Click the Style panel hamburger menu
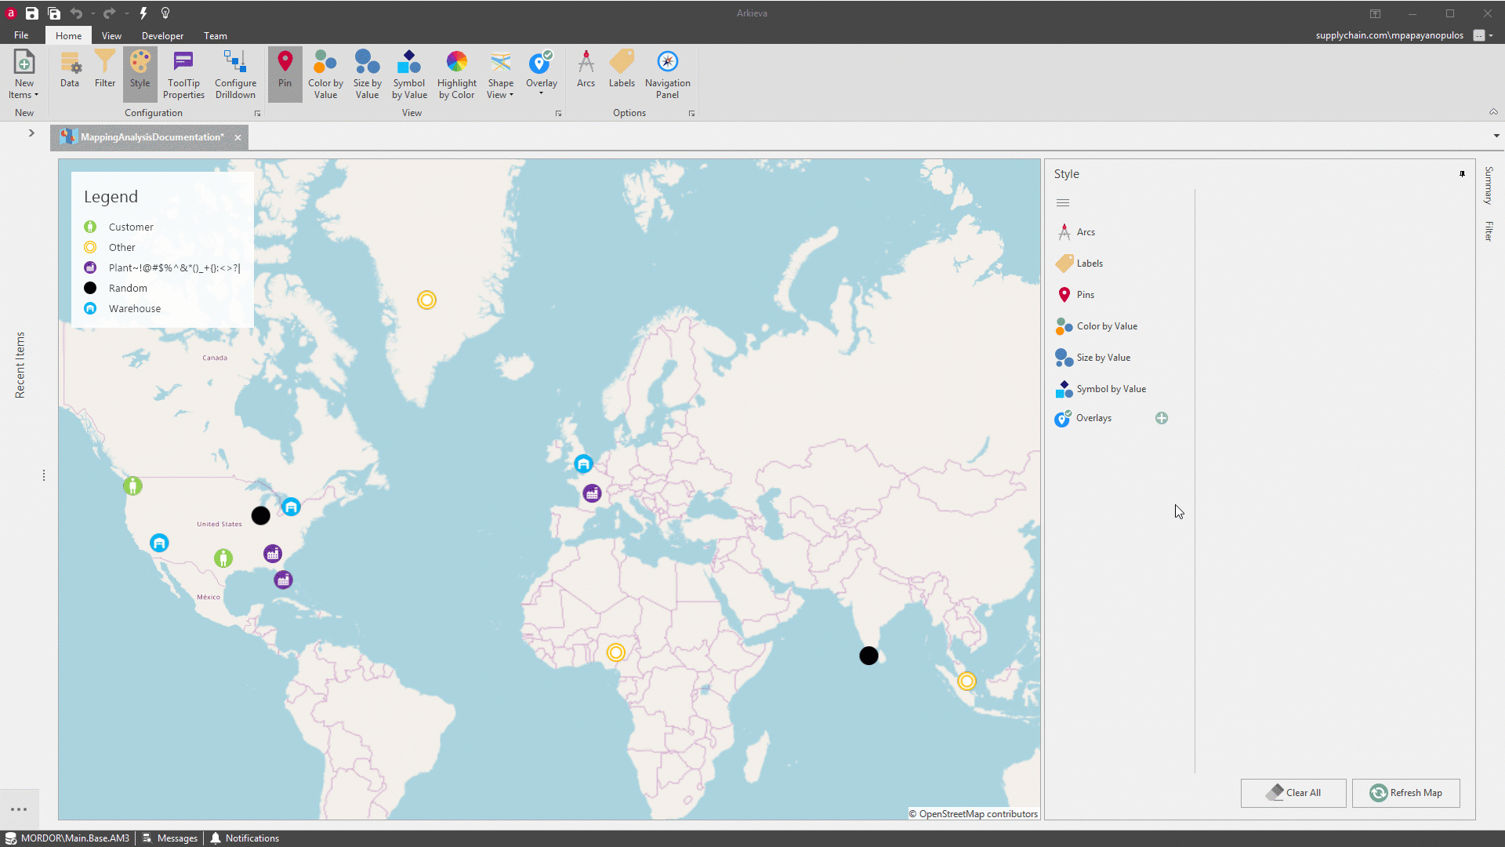 click(1063, 203)
